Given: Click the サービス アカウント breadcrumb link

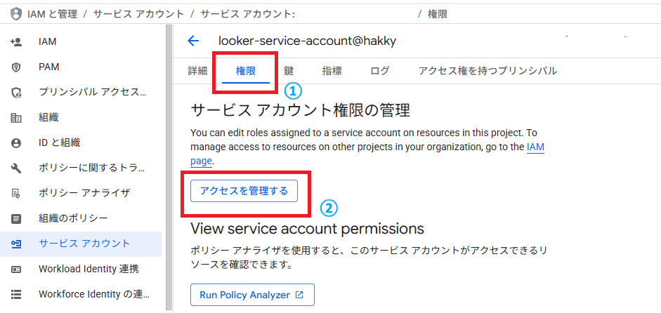Looking at the screenshot, I should pyautogui.click(x=138, y=14).
